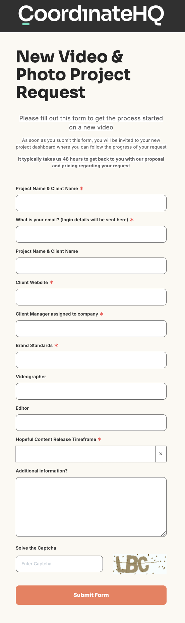Grab the Additional information textarea resize handle

(163, 533)
